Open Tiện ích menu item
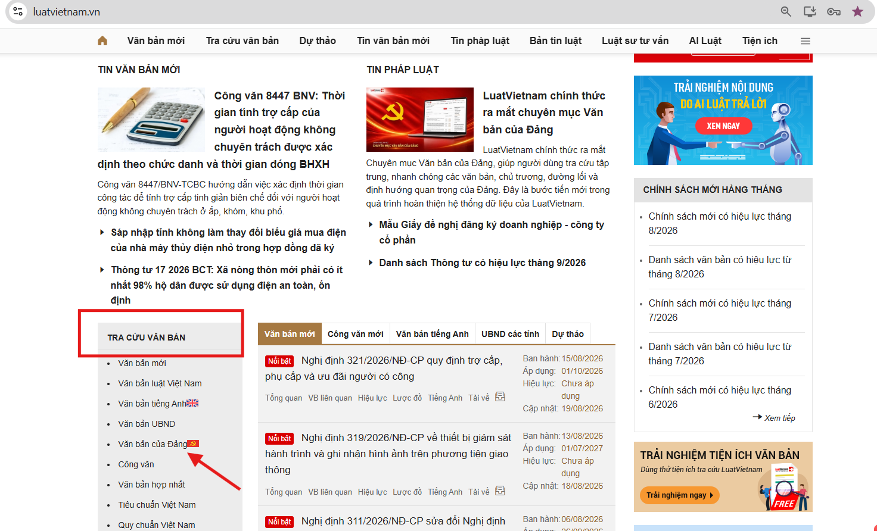Screen dimensions: 877x531 pos(760,40)
